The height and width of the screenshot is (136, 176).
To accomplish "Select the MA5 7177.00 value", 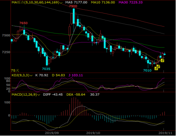I will click(x=76, y=3).
